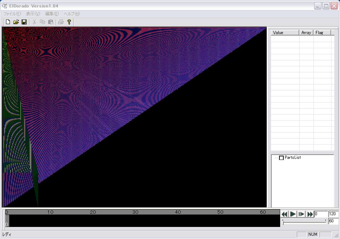Rewind the timeline to start
Image resolution: width=340 pixels, height=239 pixels.
point(284,214)
